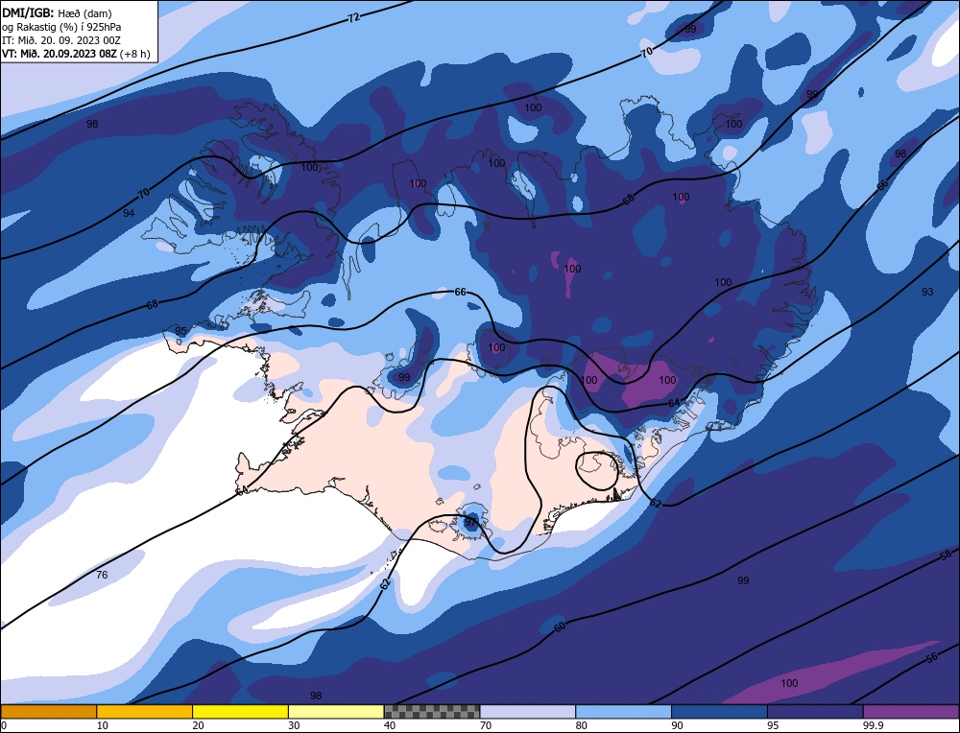The height and width of the screenshot is (733, 960).
Task: Click the '10' tick label in the legend
Action: (x=103, y=725)
